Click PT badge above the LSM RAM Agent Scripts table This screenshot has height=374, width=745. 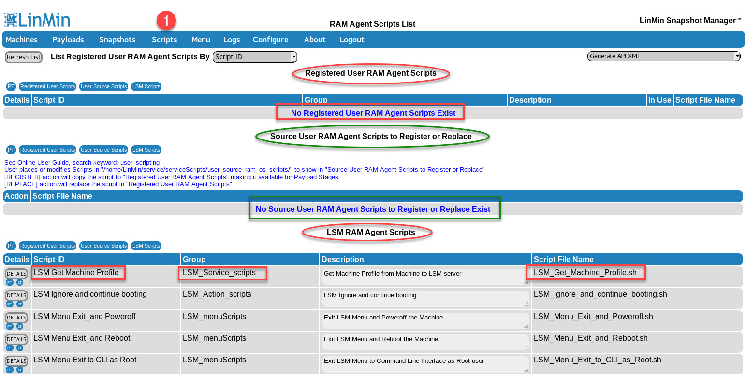point(11,246)
